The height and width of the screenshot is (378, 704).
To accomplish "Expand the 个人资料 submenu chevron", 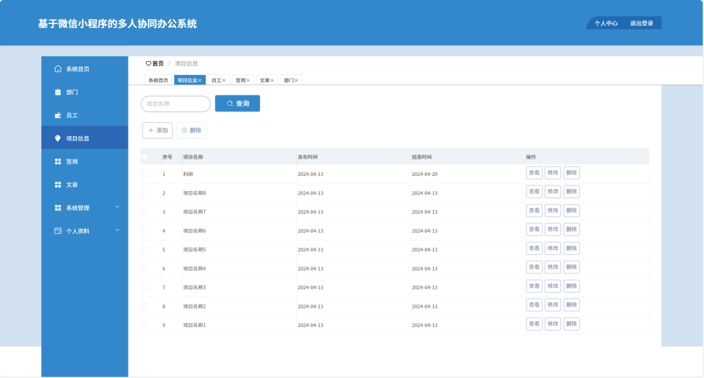I will point(117,230).
